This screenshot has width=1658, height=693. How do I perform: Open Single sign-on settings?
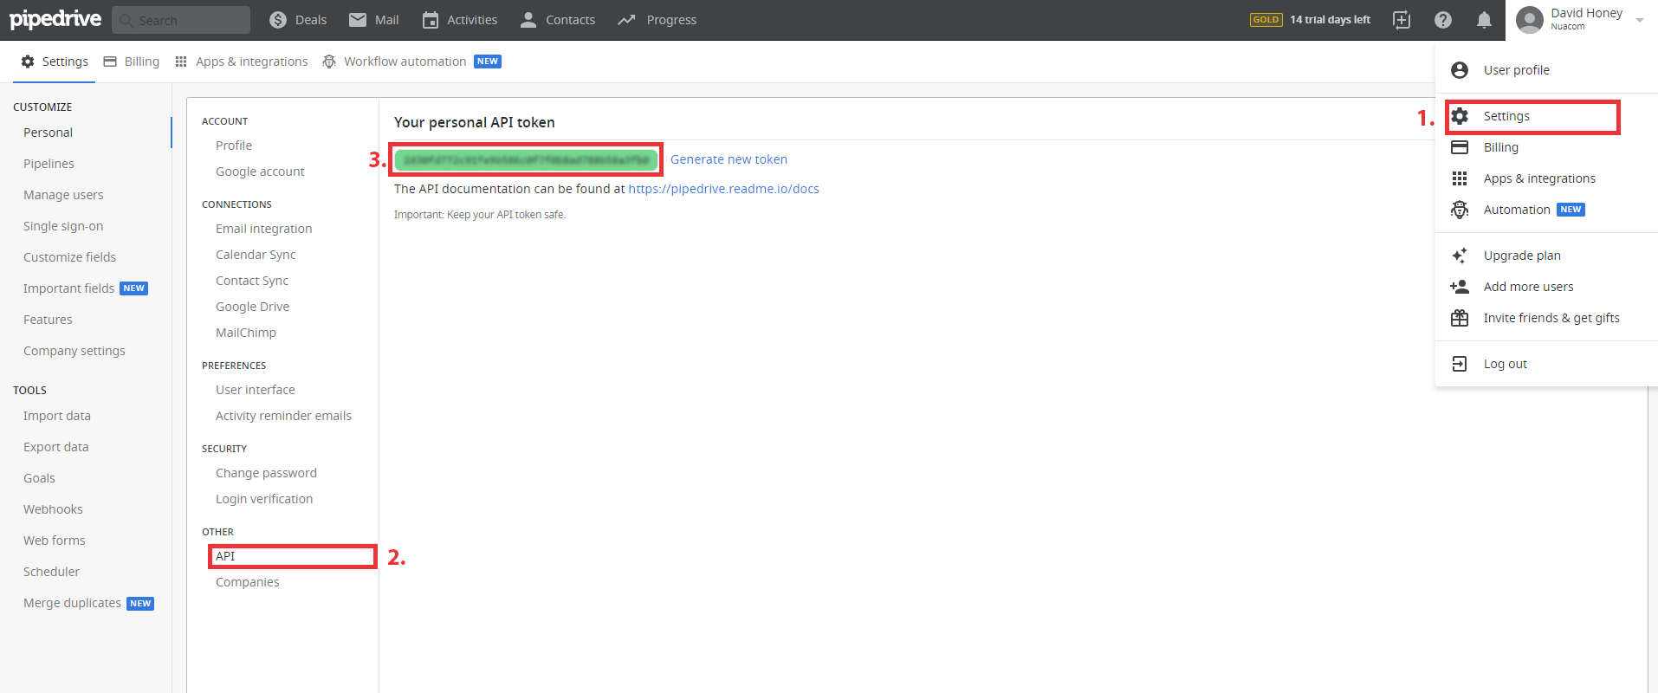pyautogui.click(x=63, y=226)
